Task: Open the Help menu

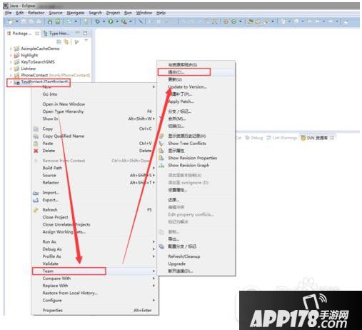Action: tap(161, 13)
